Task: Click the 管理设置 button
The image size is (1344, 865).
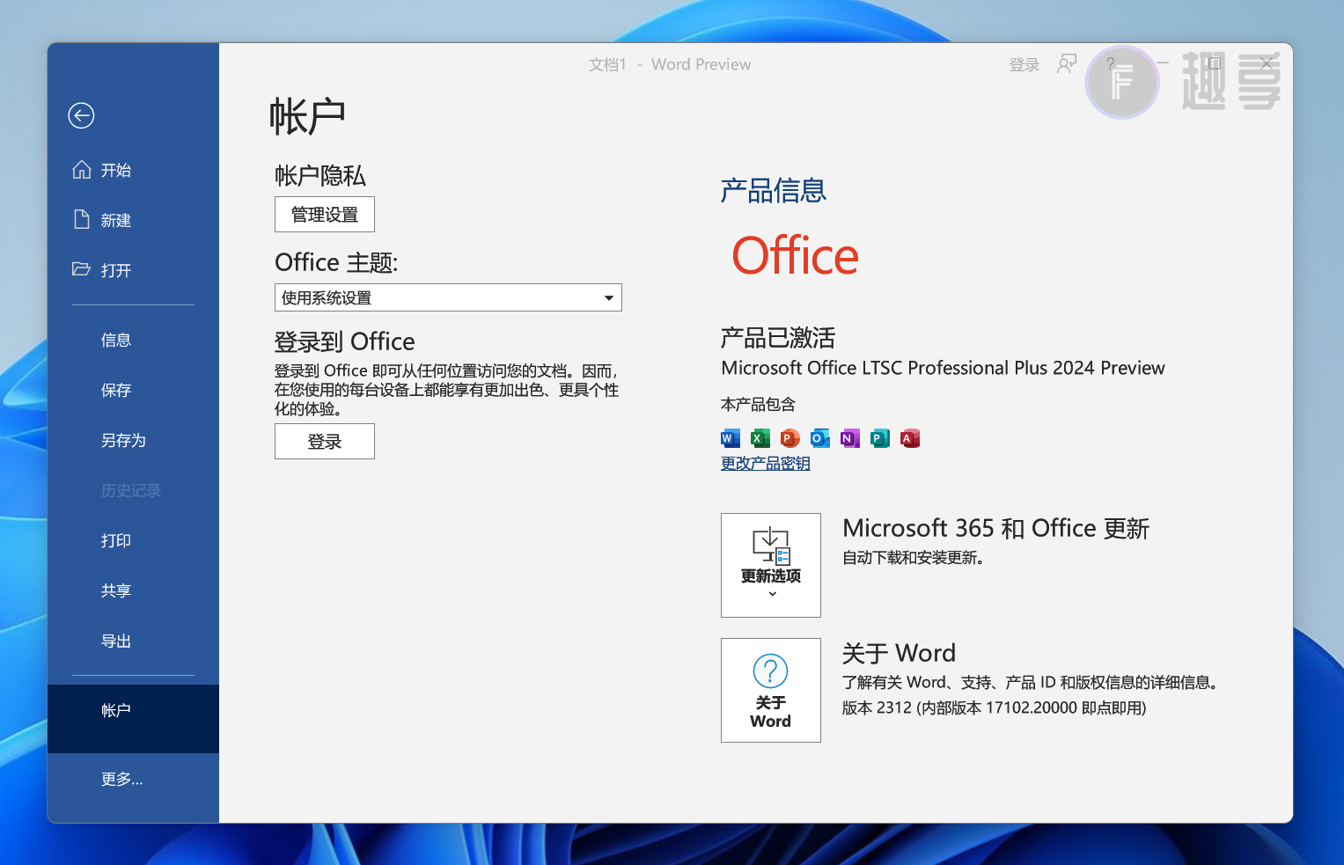Action: click(325, 215)
